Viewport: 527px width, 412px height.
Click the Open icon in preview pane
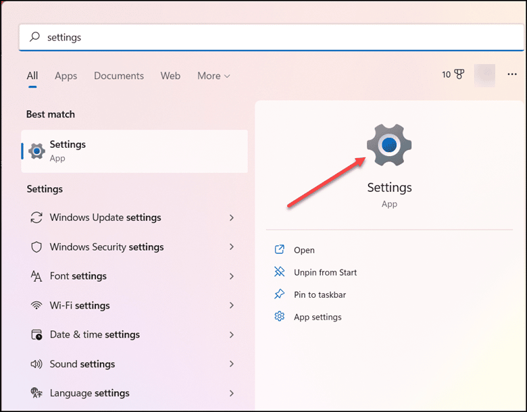279,249
